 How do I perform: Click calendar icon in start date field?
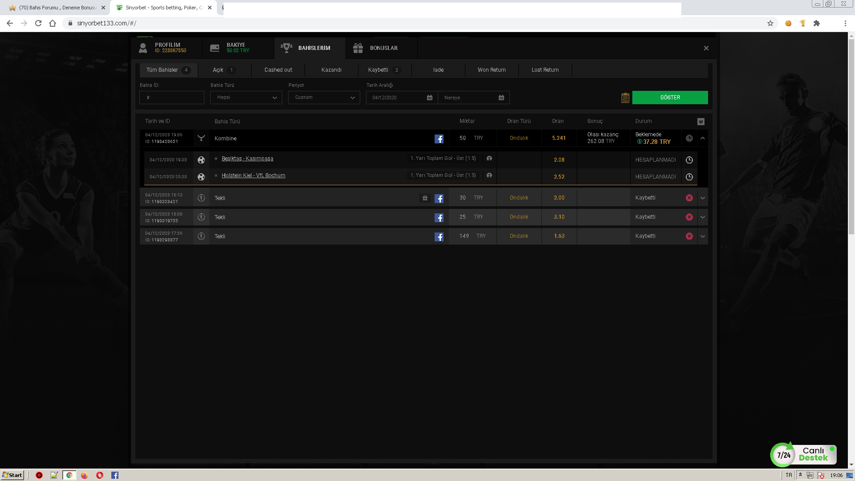click(429, 98)
